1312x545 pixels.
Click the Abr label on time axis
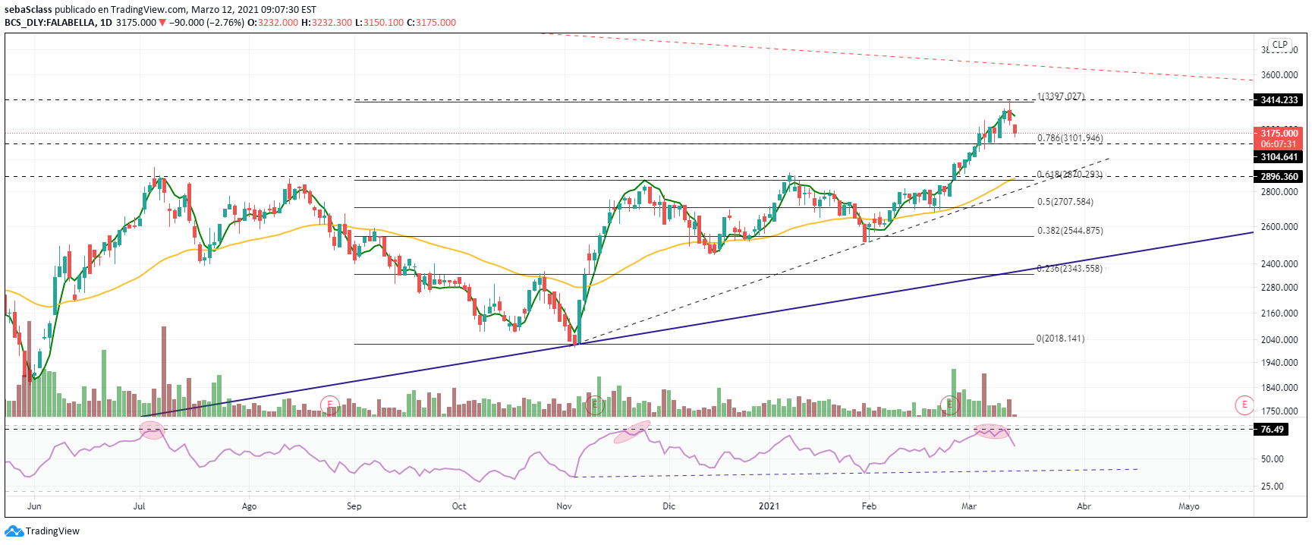point(1084,506)
